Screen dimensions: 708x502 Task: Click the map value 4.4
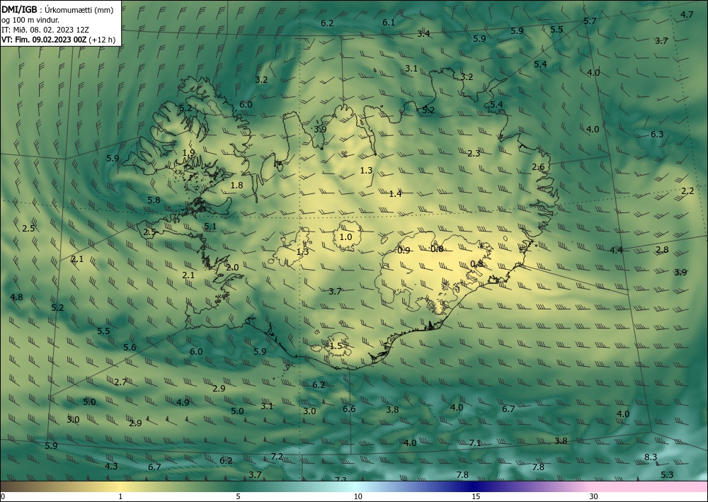point(617,250)
